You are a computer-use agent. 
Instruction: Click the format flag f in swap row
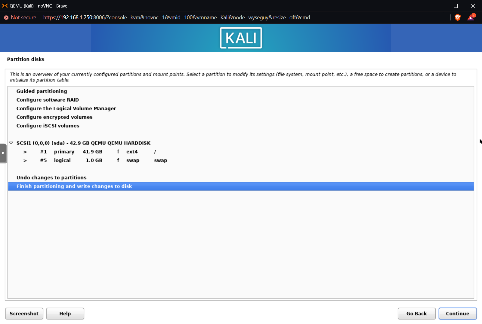tap(118, 160)
